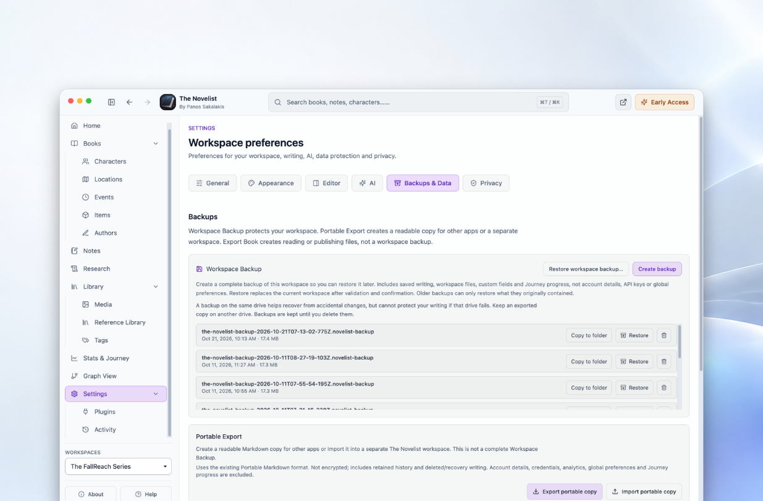Copy the 10:13 AM Oct 21 backup to folder
The image size is (763, 501).
[589, 335]
